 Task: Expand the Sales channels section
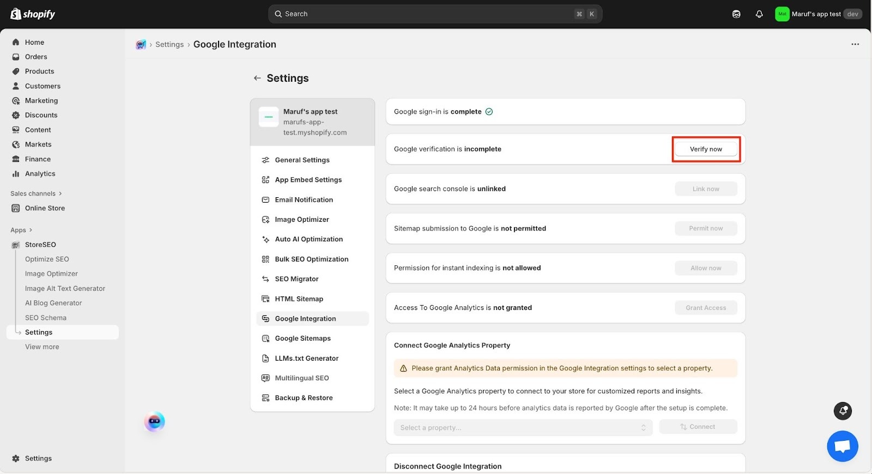[x=36, y=193]
